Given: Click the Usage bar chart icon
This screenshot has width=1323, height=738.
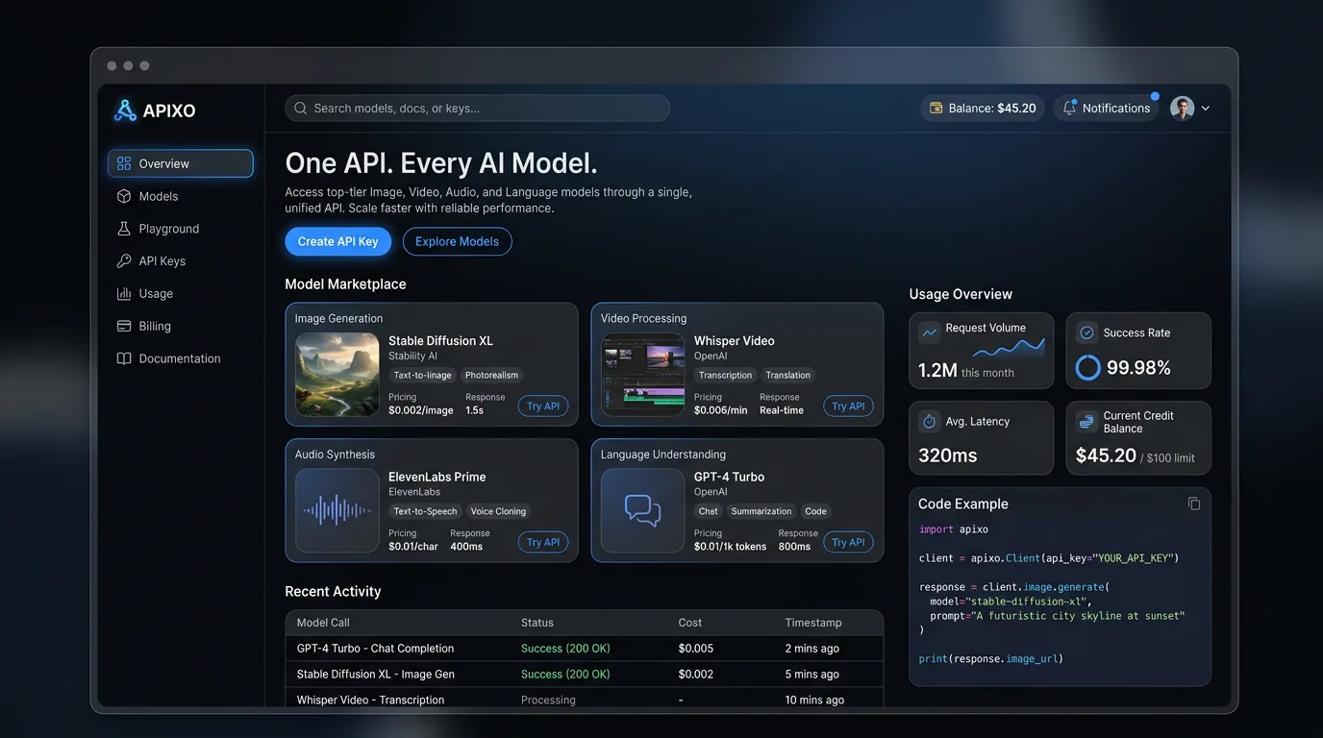Looking at the screenshot, I should [x=124, y=294].
